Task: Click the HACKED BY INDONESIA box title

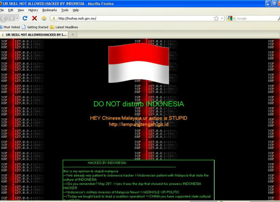Action: (x=107, y=163)
